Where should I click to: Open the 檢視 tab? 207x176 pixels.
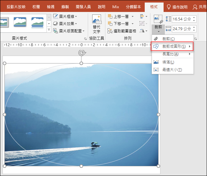[51, 7]
